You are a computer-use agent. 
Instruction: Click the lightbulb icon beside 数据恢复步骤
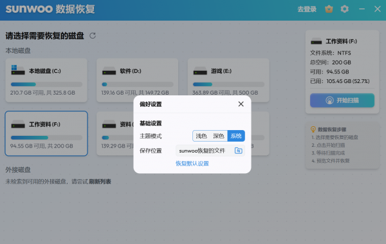[313, 129]
